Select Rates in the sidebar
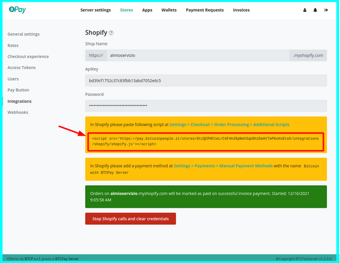Screen dimensions: 340x263 [13, 45]
